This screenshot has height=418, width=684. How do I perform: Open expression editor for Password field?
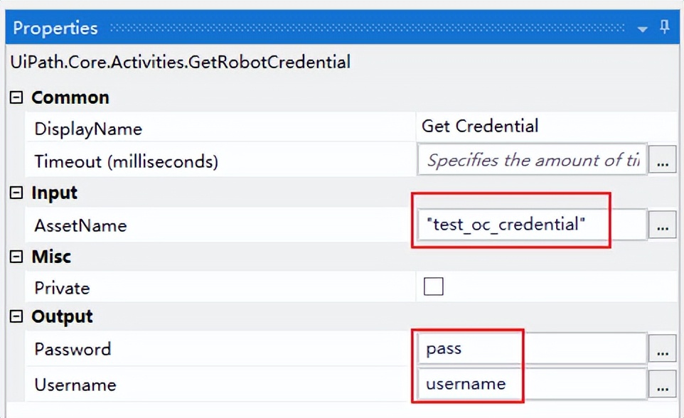662,349
